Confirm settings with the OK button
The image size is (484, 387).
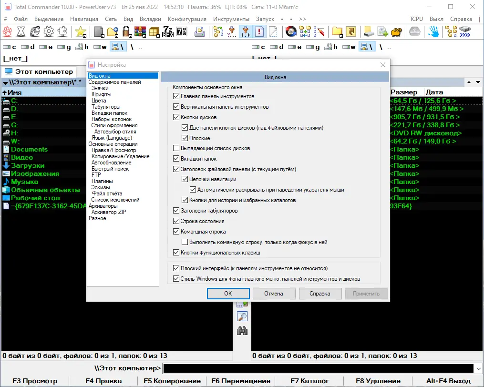228,294
